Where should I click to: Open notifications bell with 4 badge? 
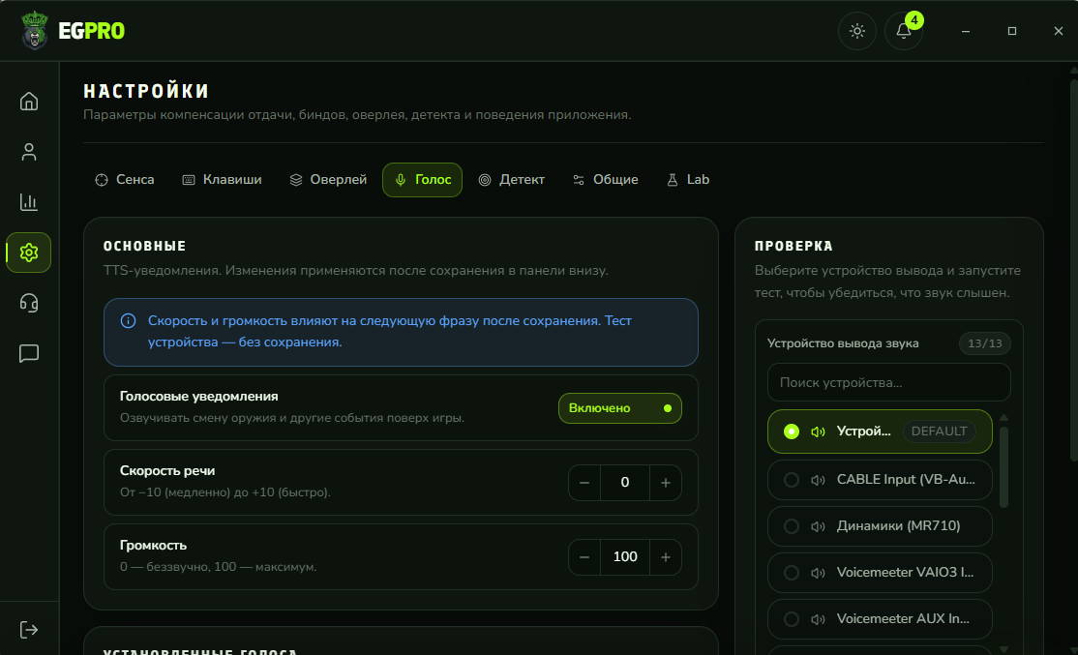904,31
